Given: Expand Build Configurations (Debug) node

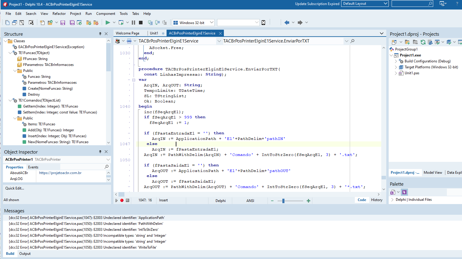Looking at the screenshot, I should 396,61.
